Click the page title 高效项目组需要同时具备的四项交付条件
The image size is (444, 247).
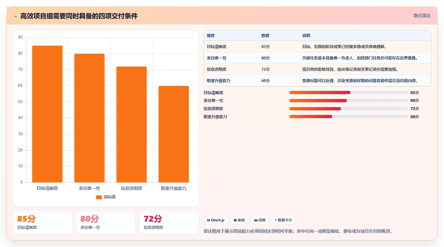tap(79, 16)
